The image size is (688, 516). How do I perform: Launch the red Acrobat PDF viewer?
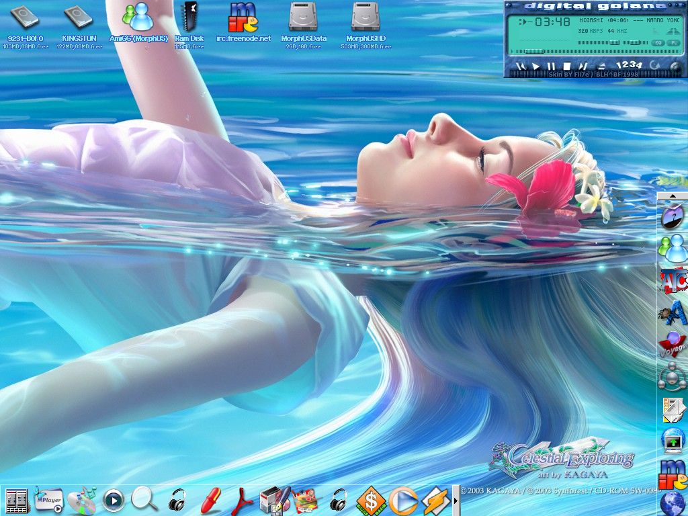click(x=242, y=500)
